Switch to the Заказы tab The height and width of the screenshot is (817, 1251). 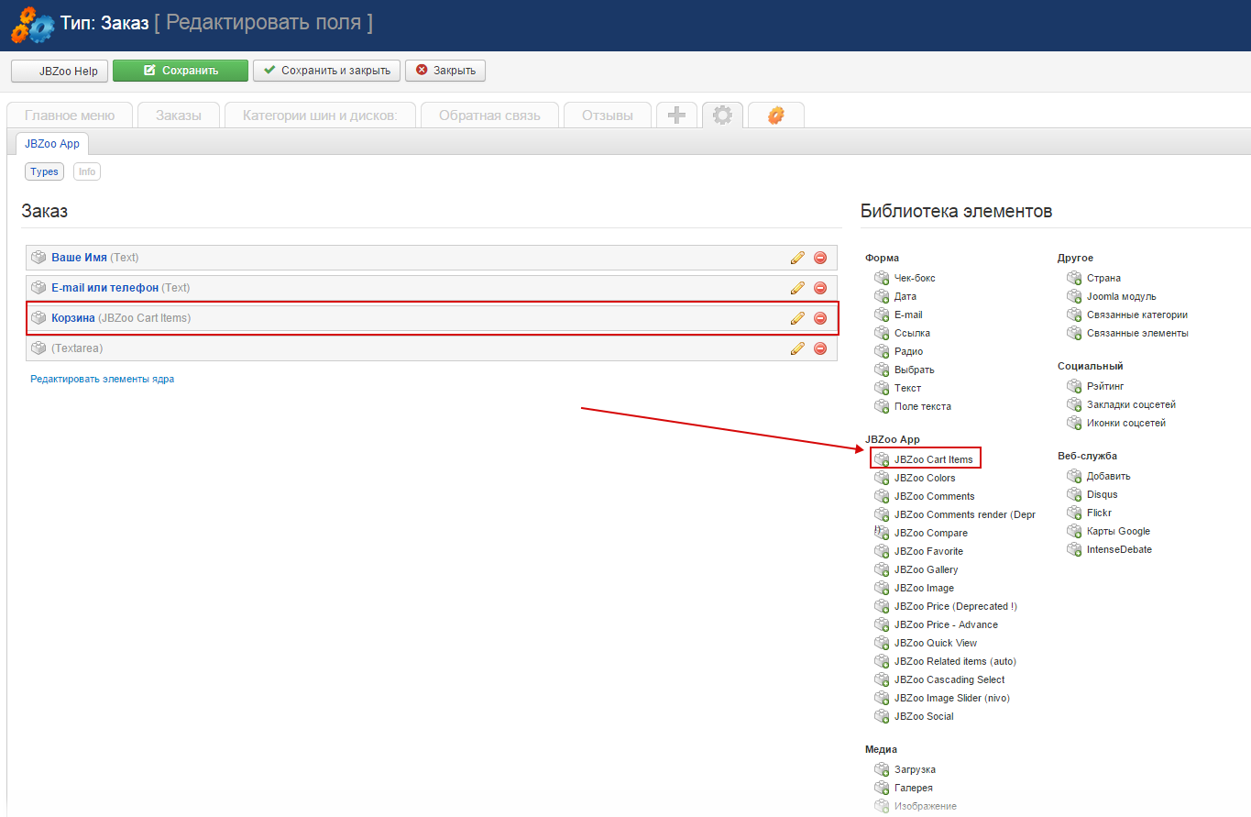coord(179,116)
